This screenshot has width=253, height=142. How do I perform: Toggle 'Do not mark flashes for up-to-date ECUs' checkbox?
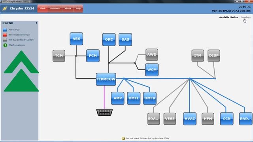tap(123, 138)
